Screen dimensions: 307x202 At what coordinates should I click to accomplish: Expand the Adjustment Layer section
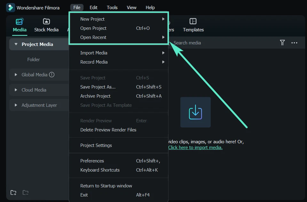15,105
